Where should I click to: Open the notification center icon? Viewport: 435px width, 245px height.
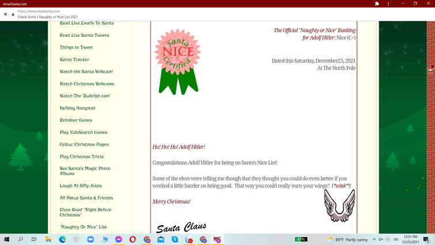point(426,239)
